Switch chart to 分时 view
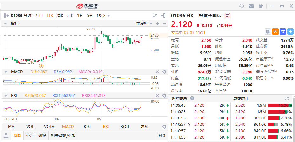Screen dimensions: 295x142 click(28, 16)
